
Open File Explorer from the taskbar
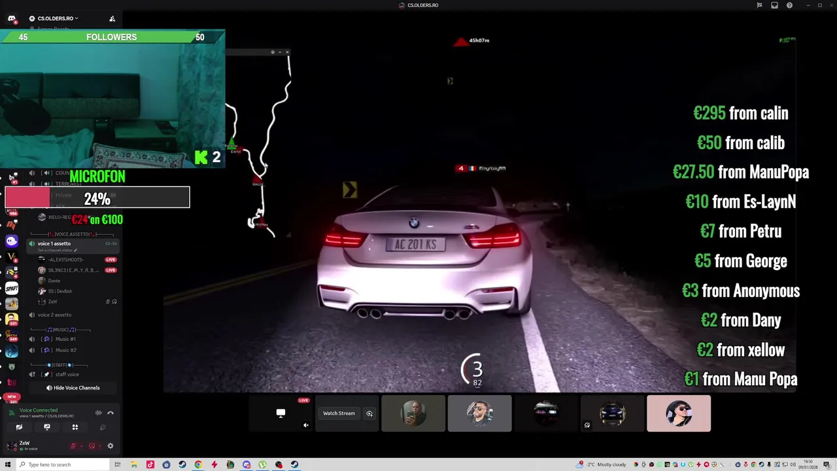(x=134, y=464)
